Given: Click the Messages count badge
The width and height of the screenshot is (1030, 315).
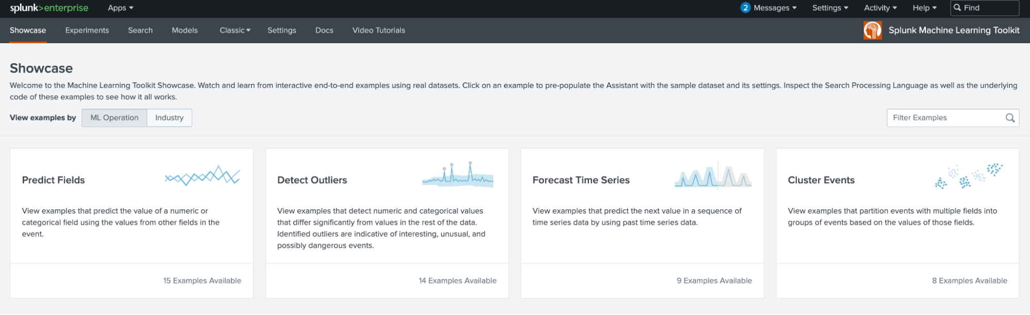Looking at the screenshot, I should 745,8.
